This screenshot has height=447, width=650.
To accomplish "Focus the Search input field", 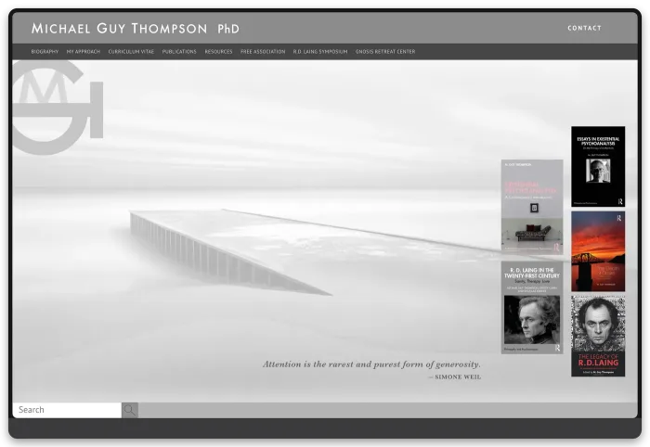I will pyautogui.click(x=67, y=410).
